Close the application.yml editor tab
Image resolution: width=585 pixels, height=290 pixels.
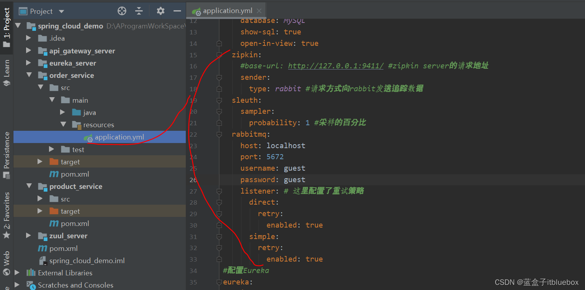259,11
